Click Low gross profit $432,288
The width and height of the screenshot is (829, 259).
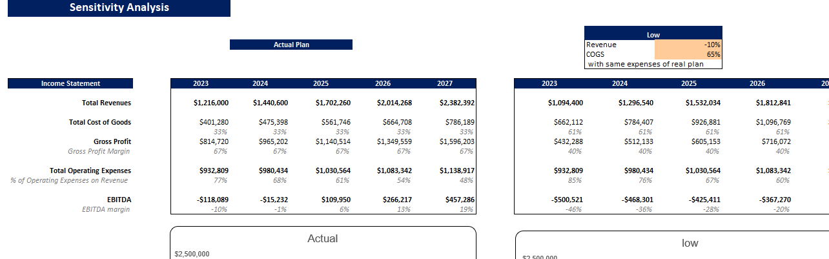(568, 141)
